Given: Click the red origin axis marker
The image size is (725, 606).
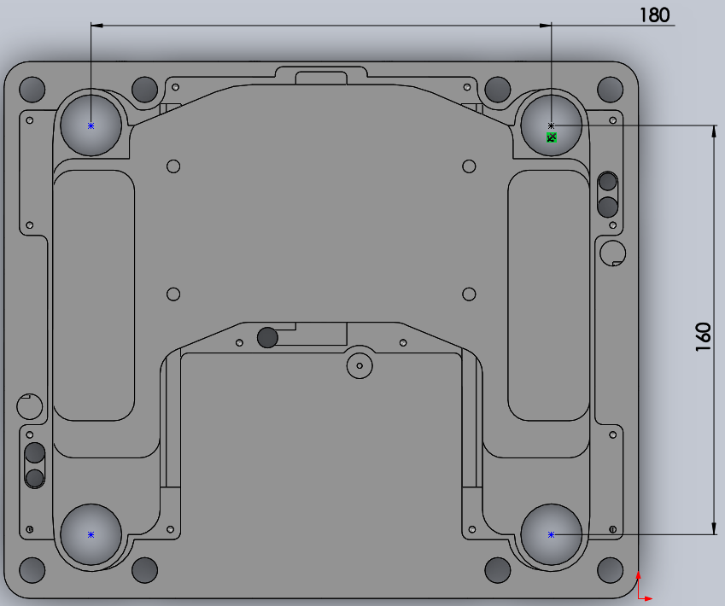Looking at the screenshot, I should point(643,586).
